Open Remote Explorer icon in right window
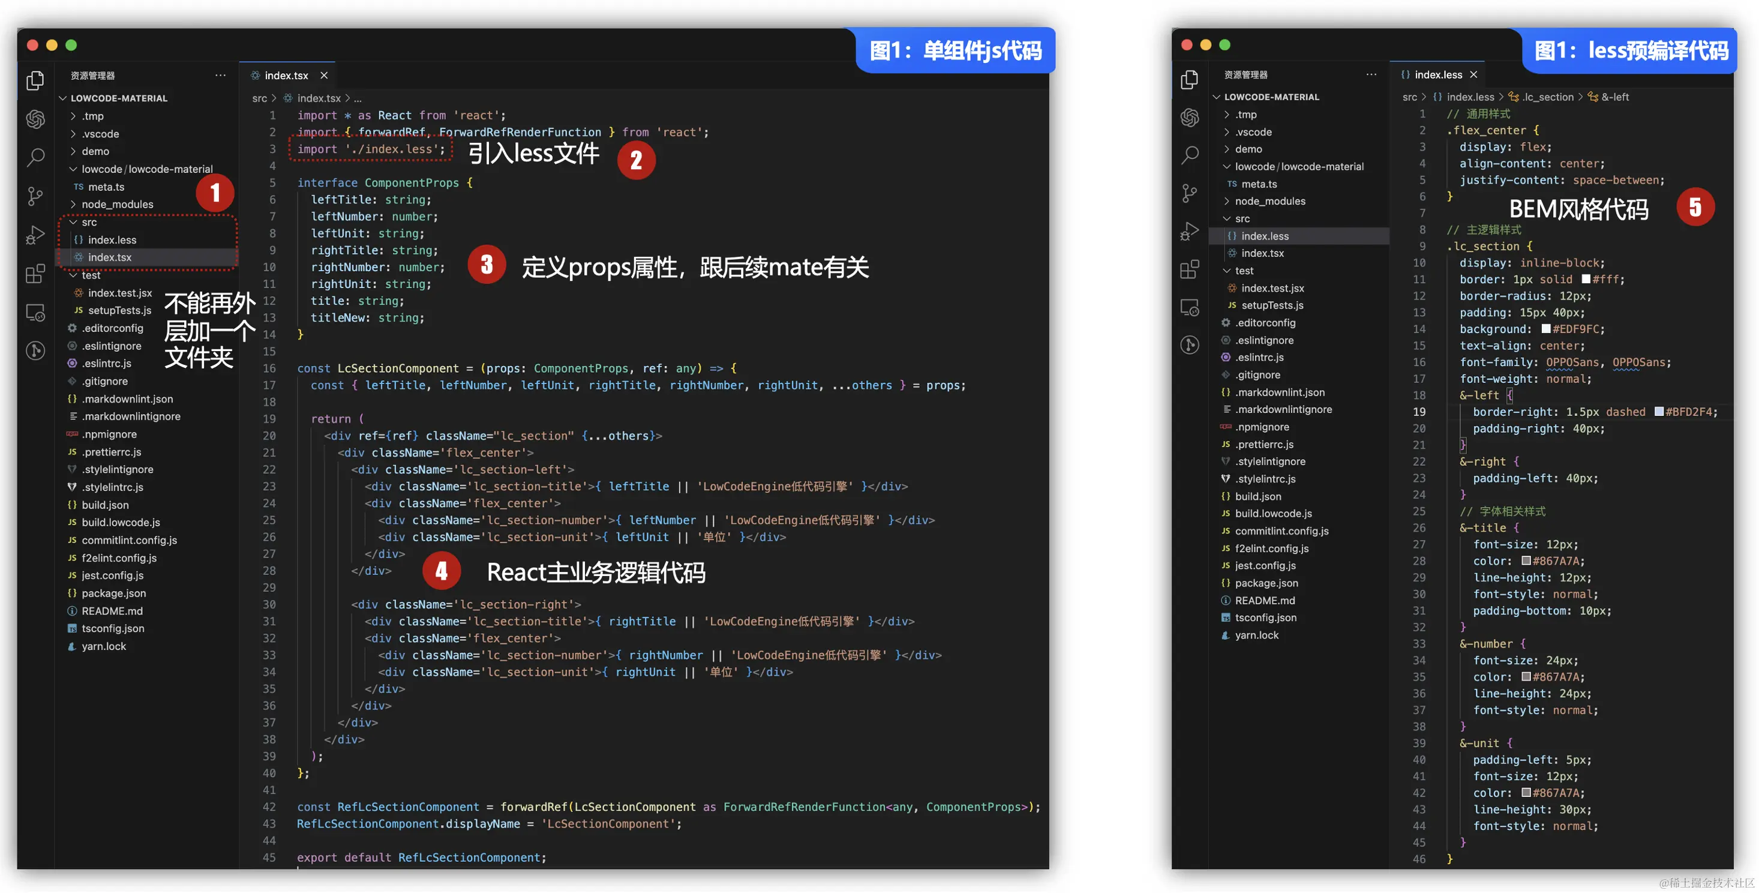 pyautogui.click(x=1189, y=307)
